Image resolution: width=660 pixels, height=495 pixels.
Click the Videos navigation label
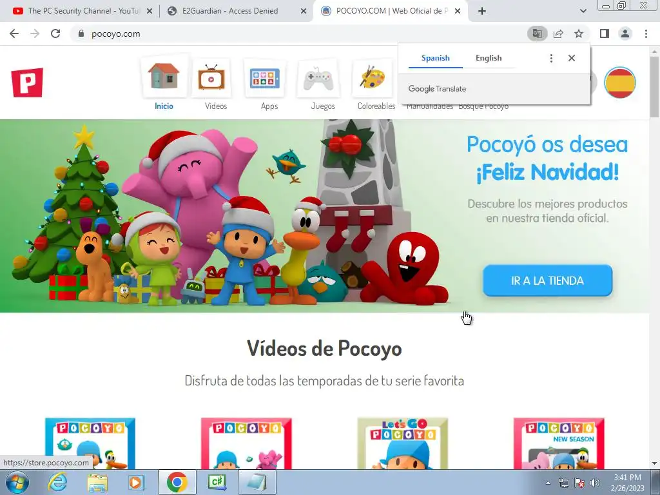[x=215, y=106]
